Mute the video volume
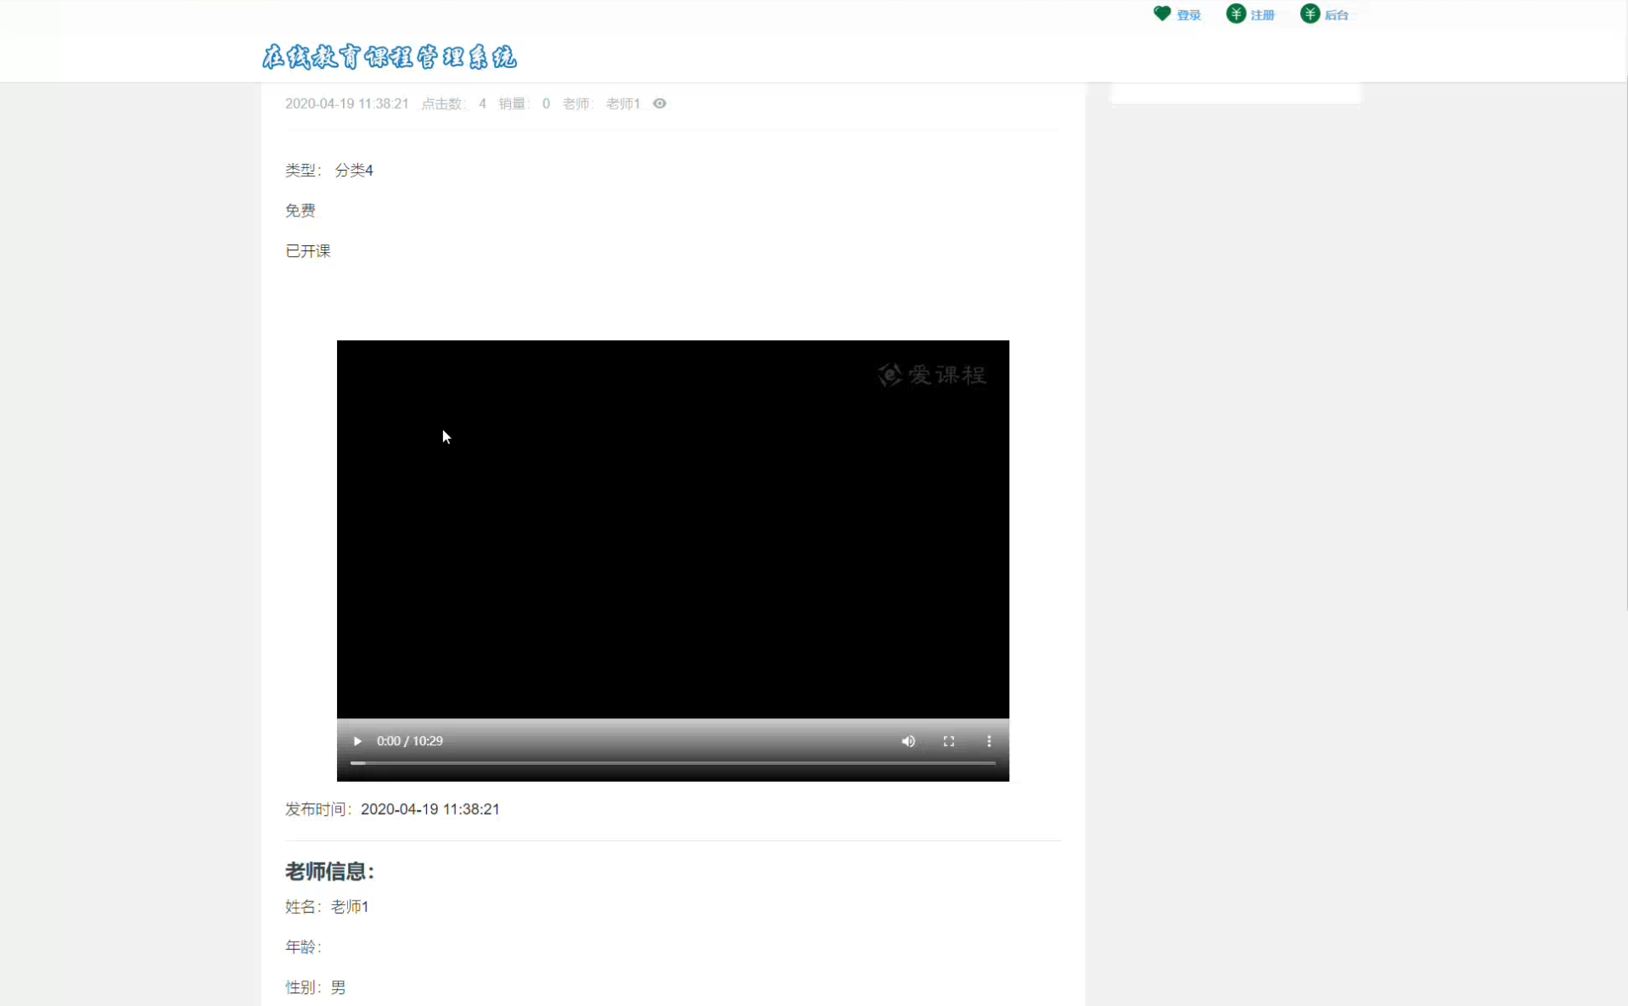Screen dimensions: 1628x1006 click(908, 741)
